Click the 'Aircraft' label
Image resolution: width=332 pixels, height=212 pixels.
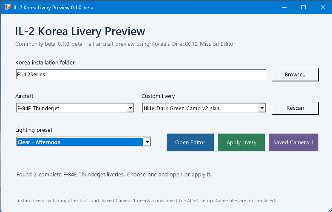pos(24,96)
